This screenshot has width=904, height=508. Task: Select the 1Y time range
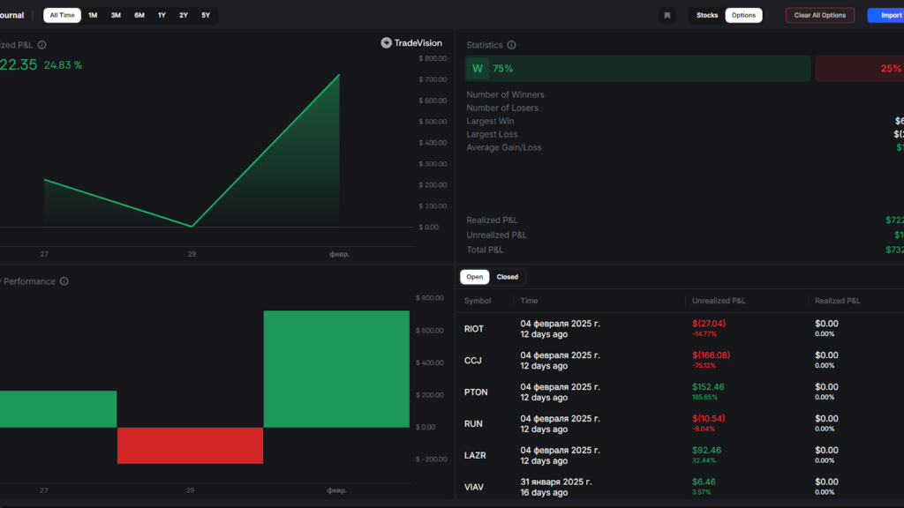pyautogui.click(x=162, y=15)
